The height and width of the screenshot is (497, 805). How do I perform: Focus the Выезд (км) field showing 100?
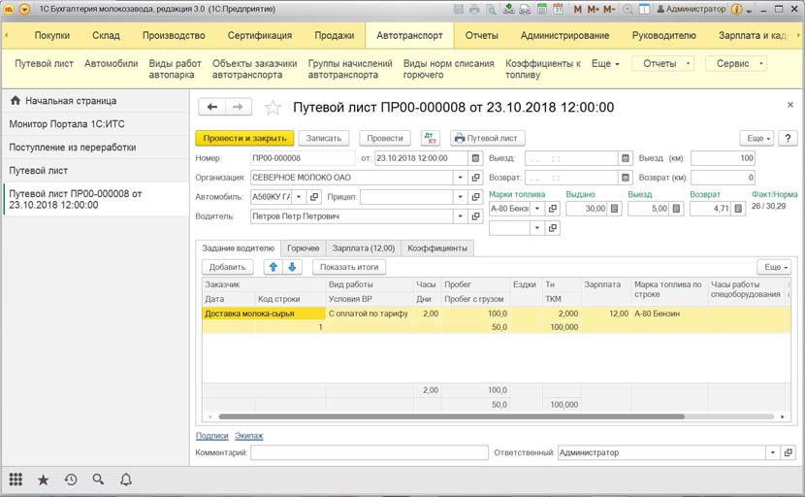point(723,158)
